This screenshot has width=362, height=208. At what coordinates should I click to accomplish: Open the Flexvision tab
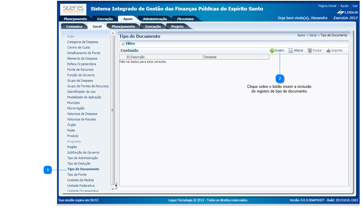point(185,19)
